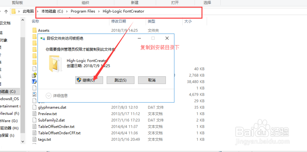Click the Cancel (取消) button
Viewport: 307px width, 152px height.
(x=152, y=80)
